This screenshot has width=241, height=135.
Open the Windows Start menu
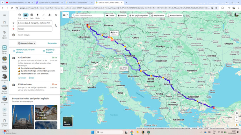tap(93, 132)
